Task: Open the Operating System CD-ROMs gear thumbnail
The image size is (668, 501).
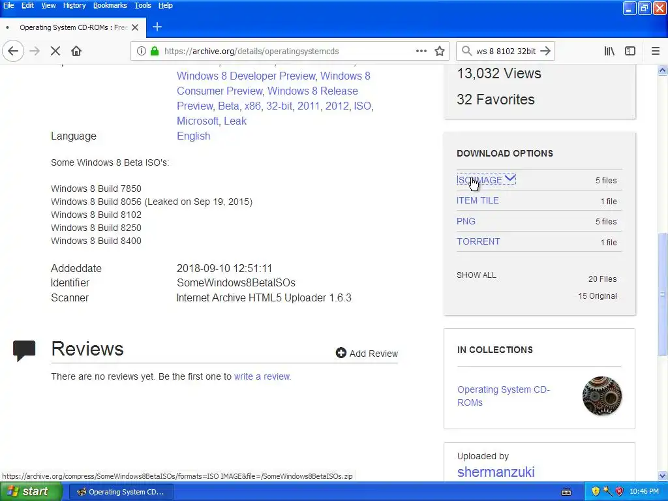Action: 601,396
